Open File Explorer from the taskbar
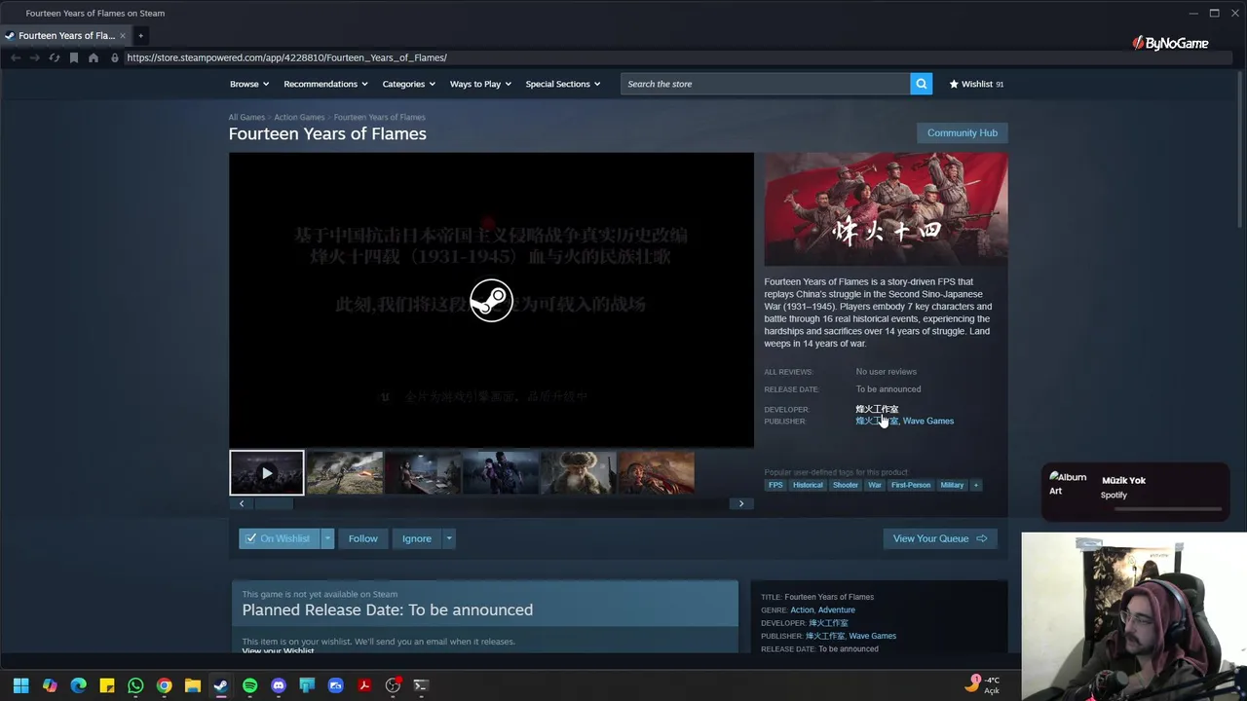The height and width of the screenshot is (701, 1247). [x=193, y=685]
